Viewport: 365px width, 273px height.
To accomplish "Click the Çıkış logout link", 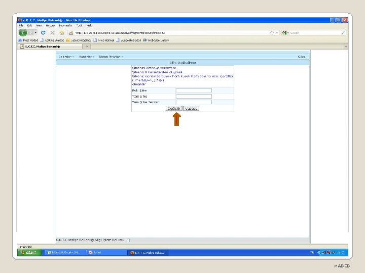I will point(302,57).
